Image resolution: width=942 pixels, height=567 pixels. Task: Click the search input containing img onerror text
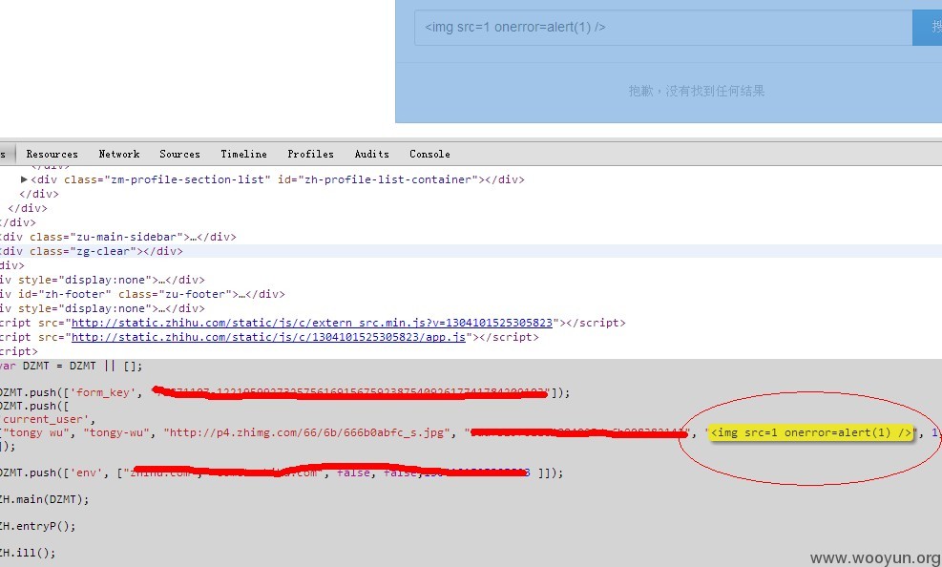[663, 27]
